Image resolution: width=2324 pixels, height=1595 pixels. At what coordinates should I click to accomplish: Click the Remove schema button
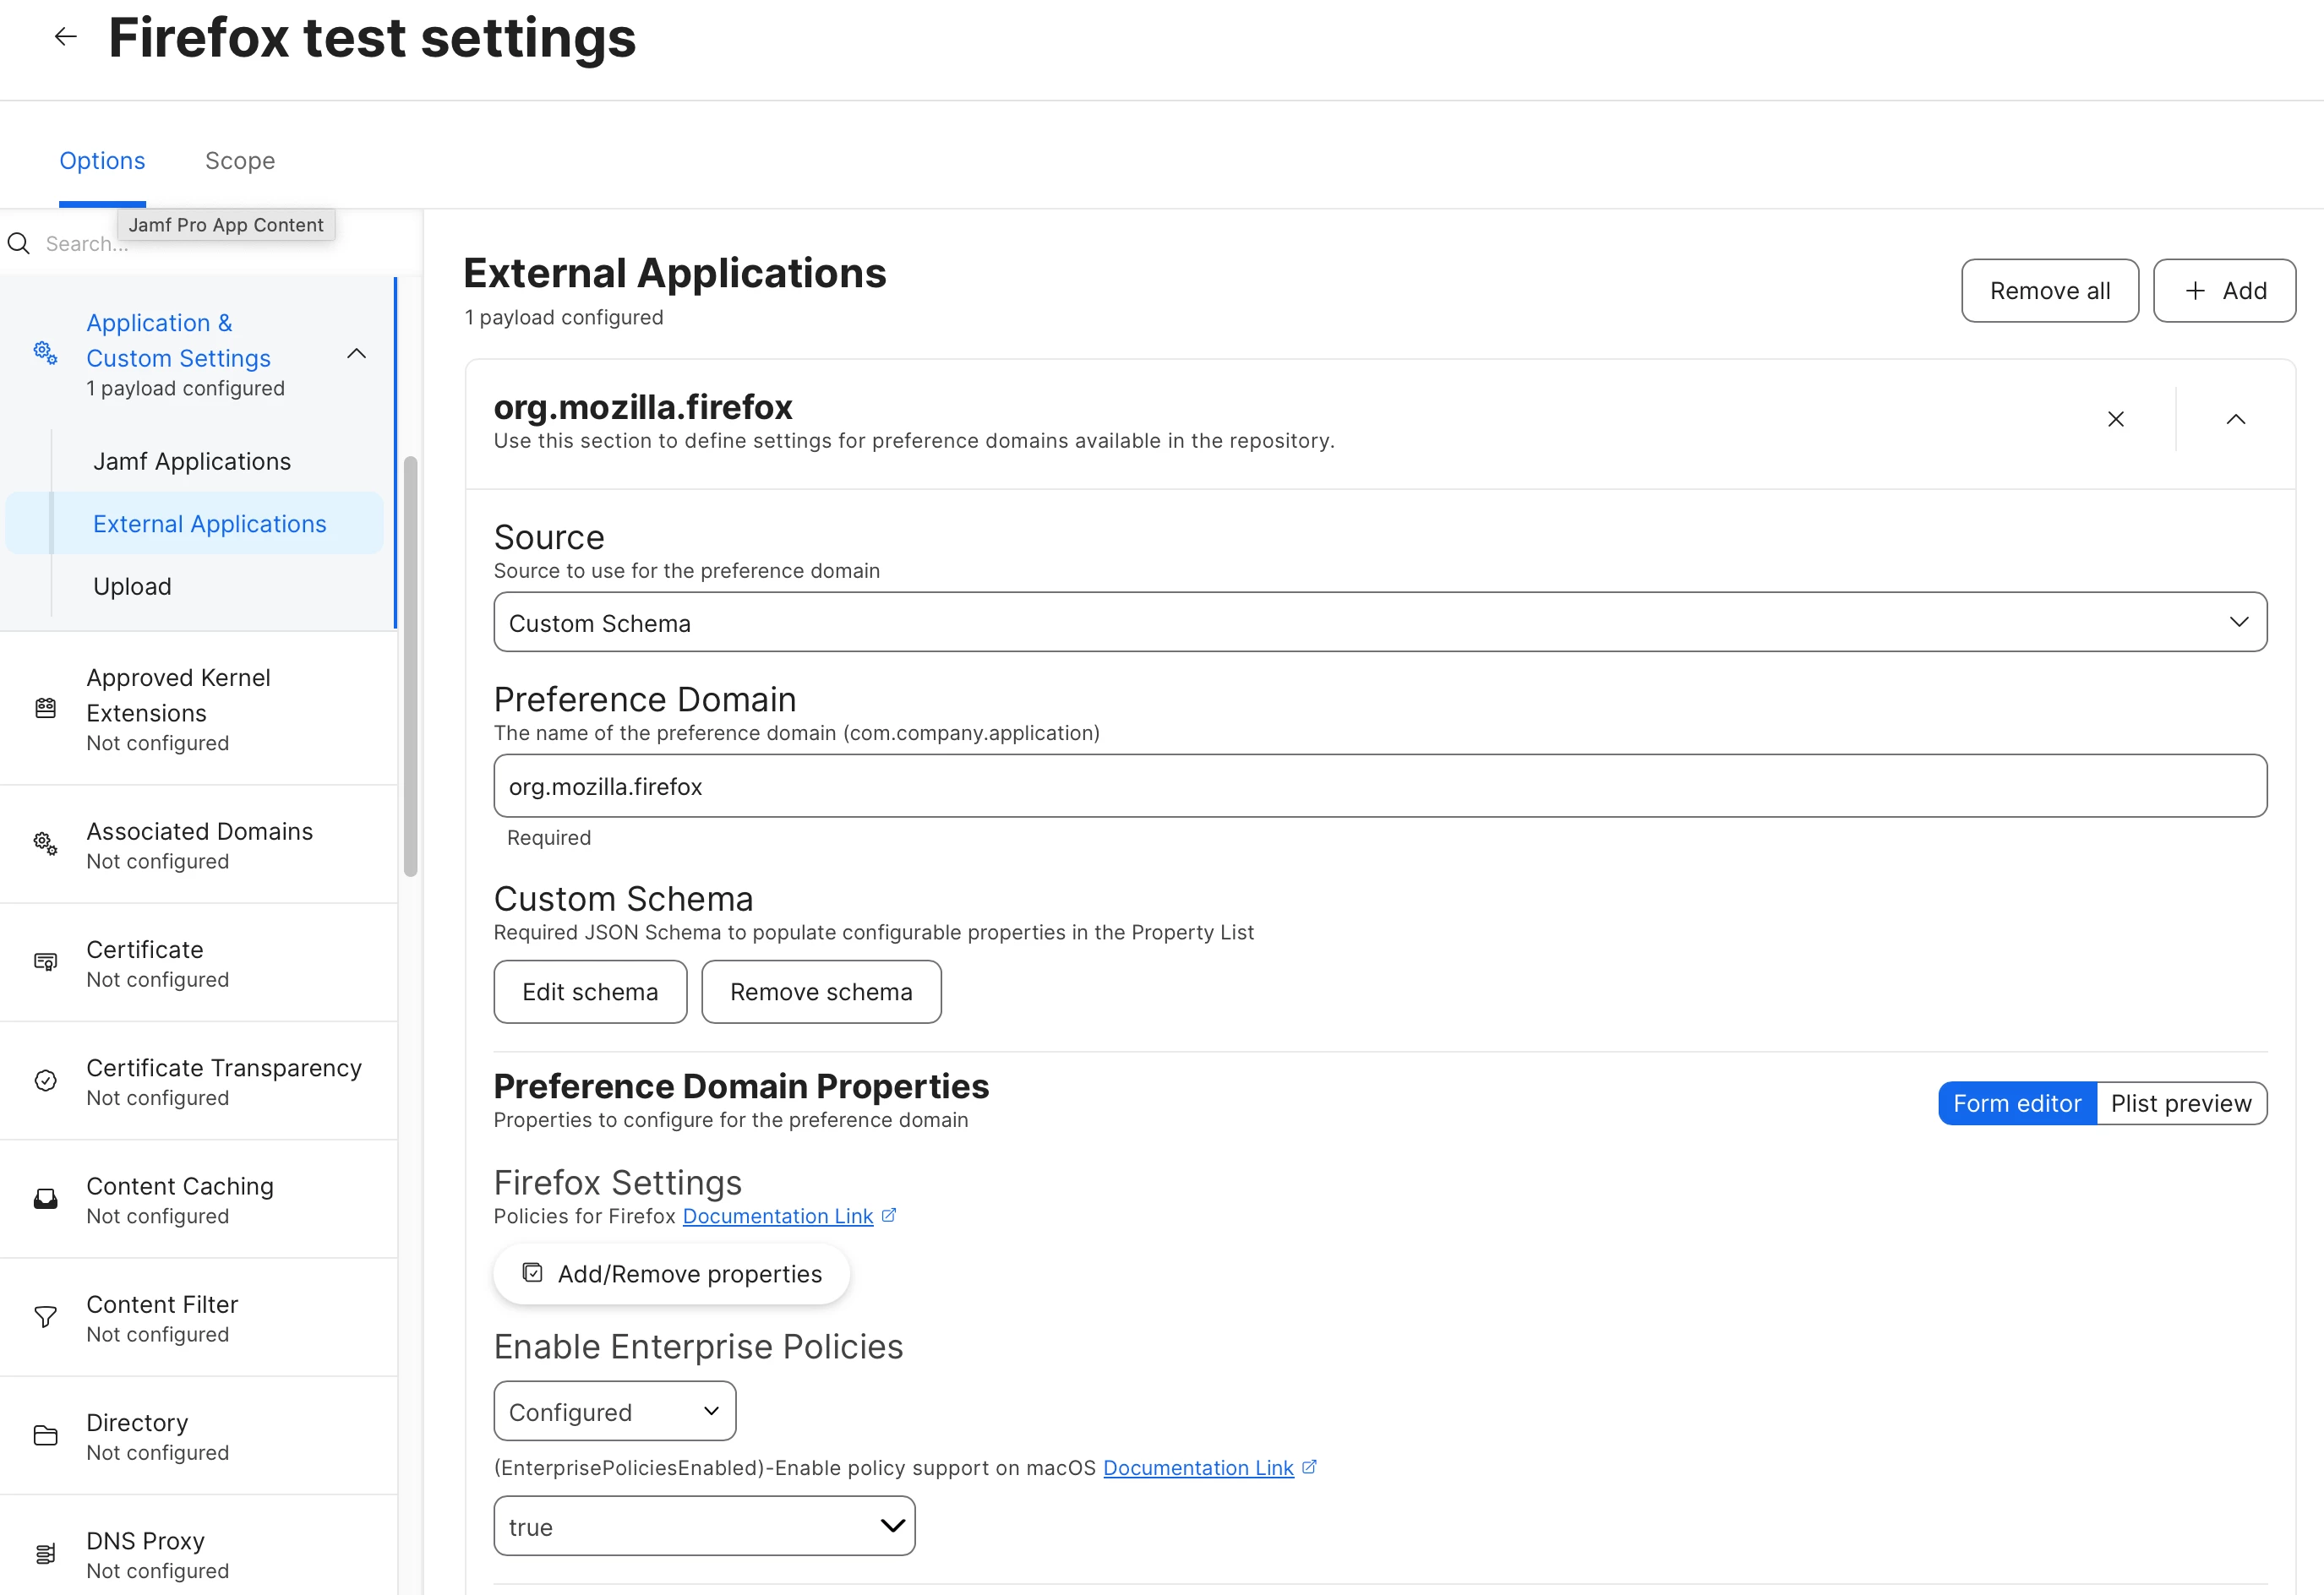pyautogui.click(x=821, y=991)
